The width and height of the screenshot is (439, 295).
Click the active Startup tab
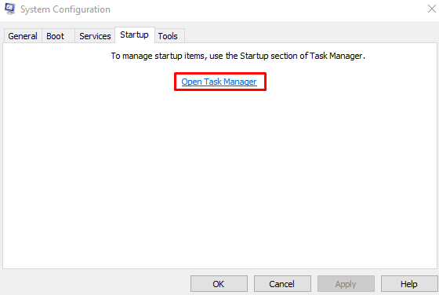point(135,35)
